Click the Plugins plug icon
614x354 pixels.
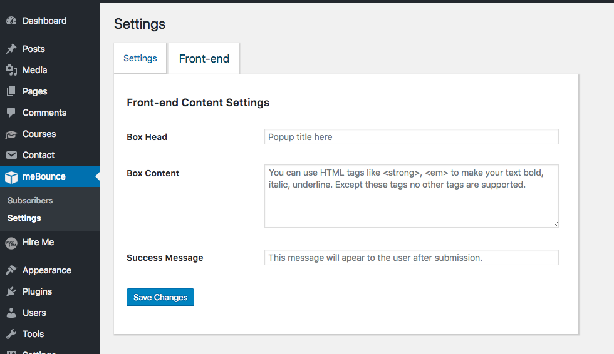[x=11, y=291]
